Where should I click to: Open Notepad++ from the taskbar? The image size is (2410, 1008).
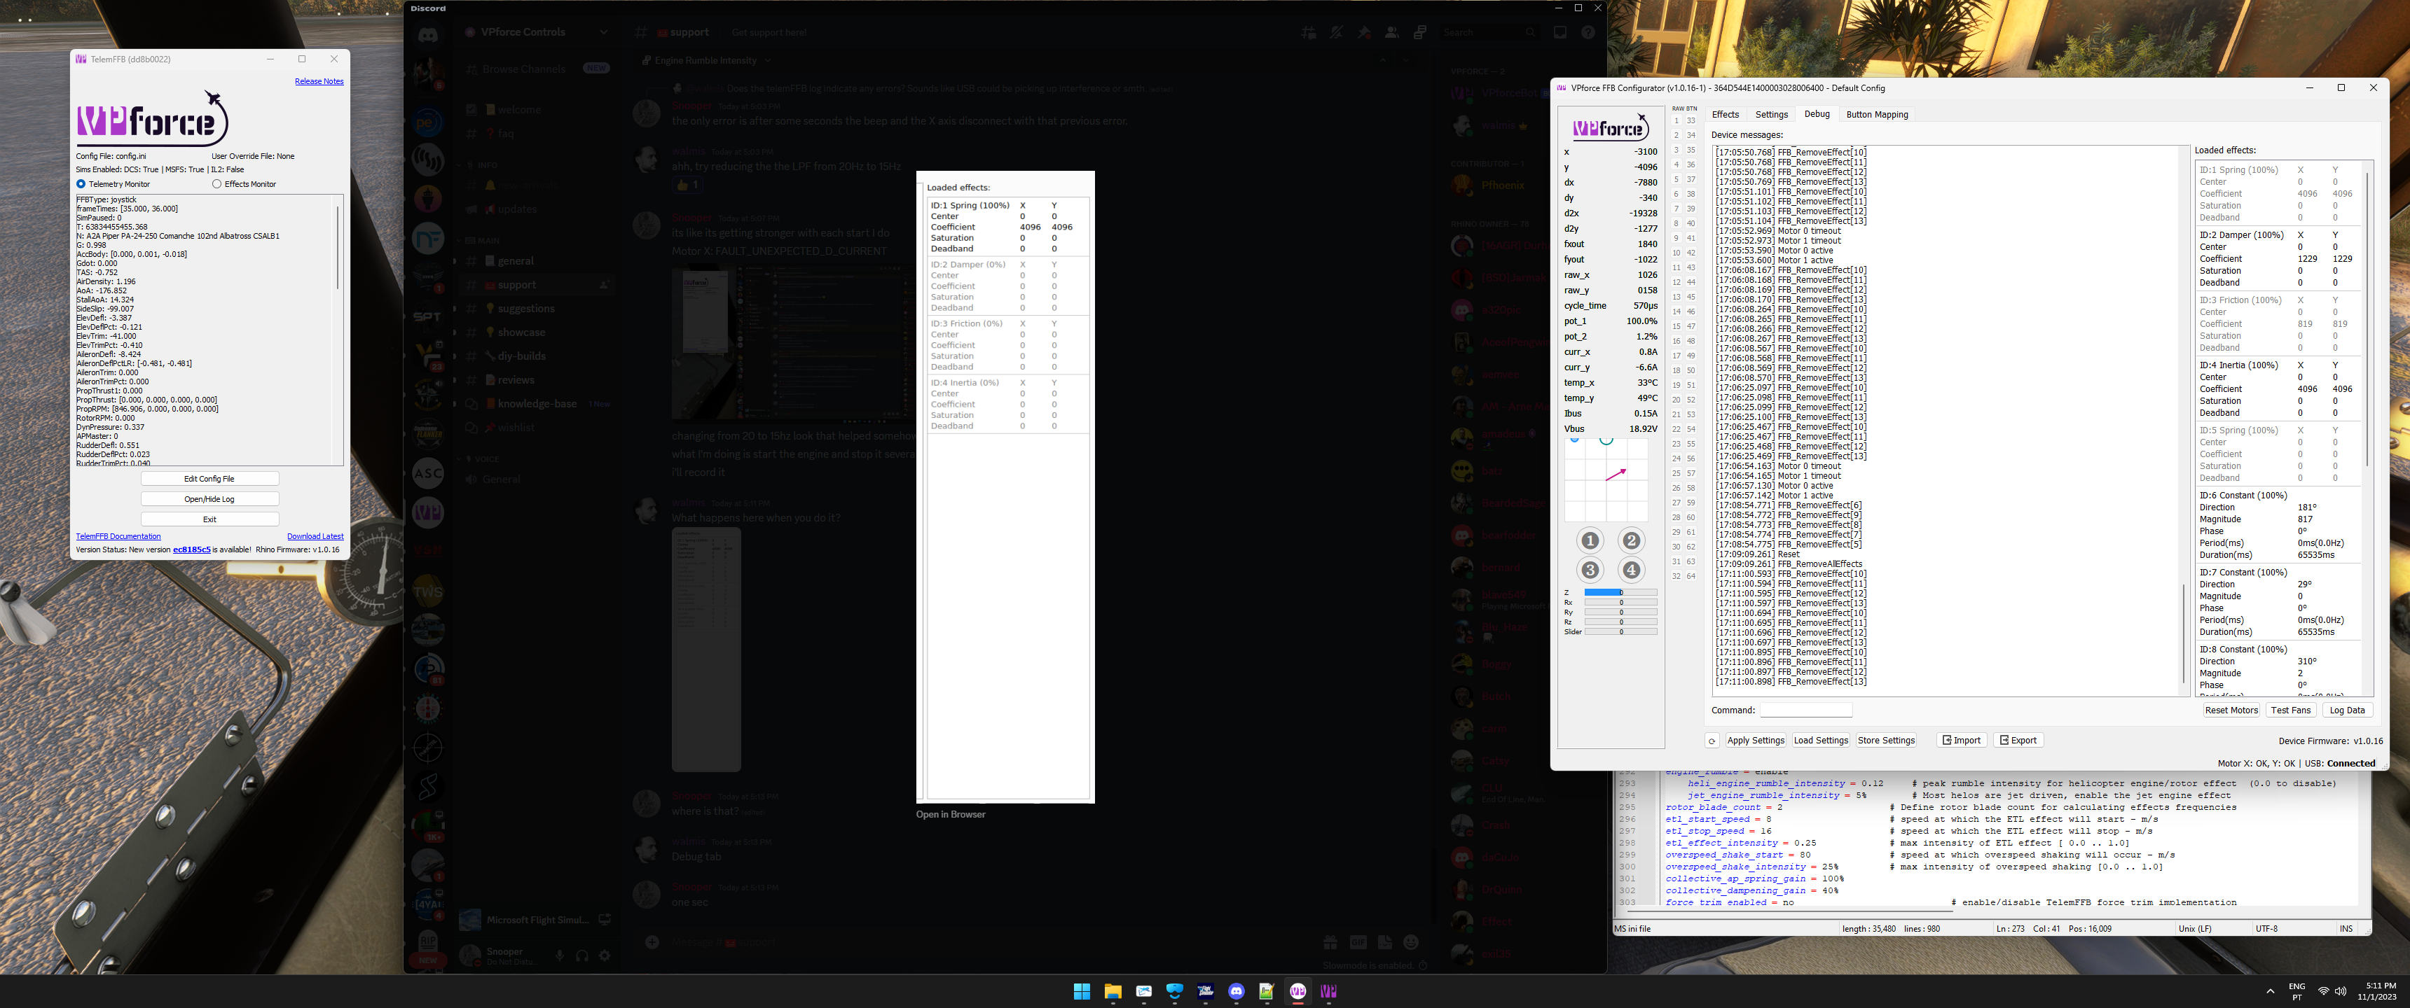pos(1267,991)
